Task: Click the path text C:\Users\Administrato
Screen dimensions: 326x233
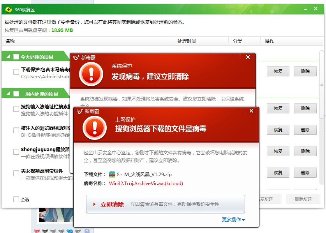Action: (x=45, y=76)
